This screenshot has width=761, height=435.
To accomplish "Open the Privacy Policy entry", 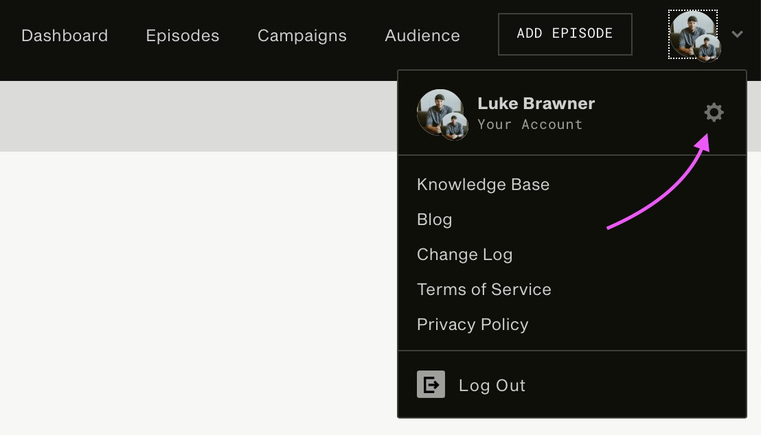I will [x=473, y=325].
